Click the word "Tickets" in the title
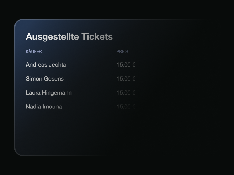Image resolution: width=234 pixels, height=175 pixels. 97,37
